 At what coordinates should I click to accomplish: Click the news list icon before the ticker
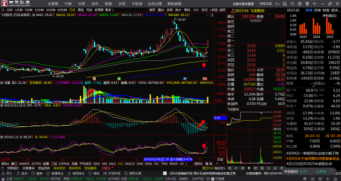tap(165, 173)
